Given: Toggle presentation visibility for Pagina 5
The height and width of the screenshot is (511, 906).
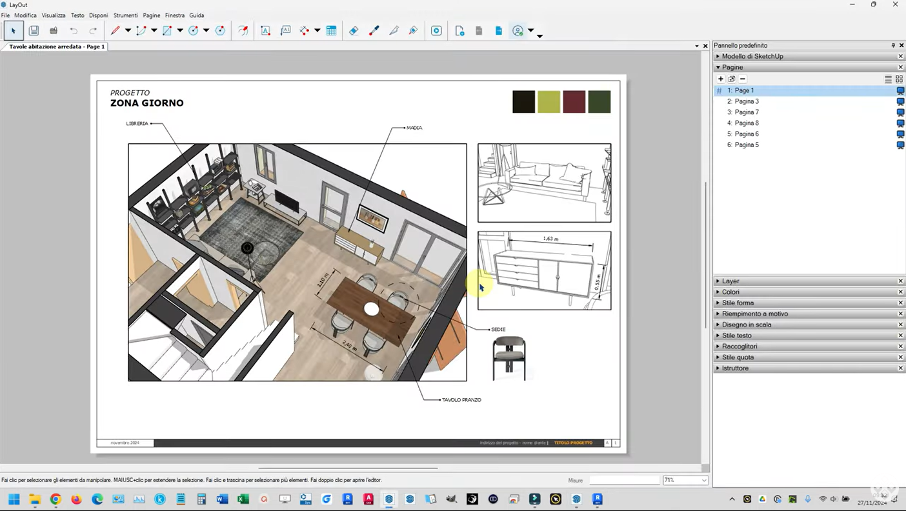Looking at the screenshot, I should 900,145.
